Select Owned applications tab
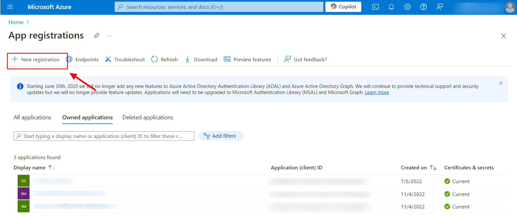This screenshot has width=517, height=218. [87, 117]
